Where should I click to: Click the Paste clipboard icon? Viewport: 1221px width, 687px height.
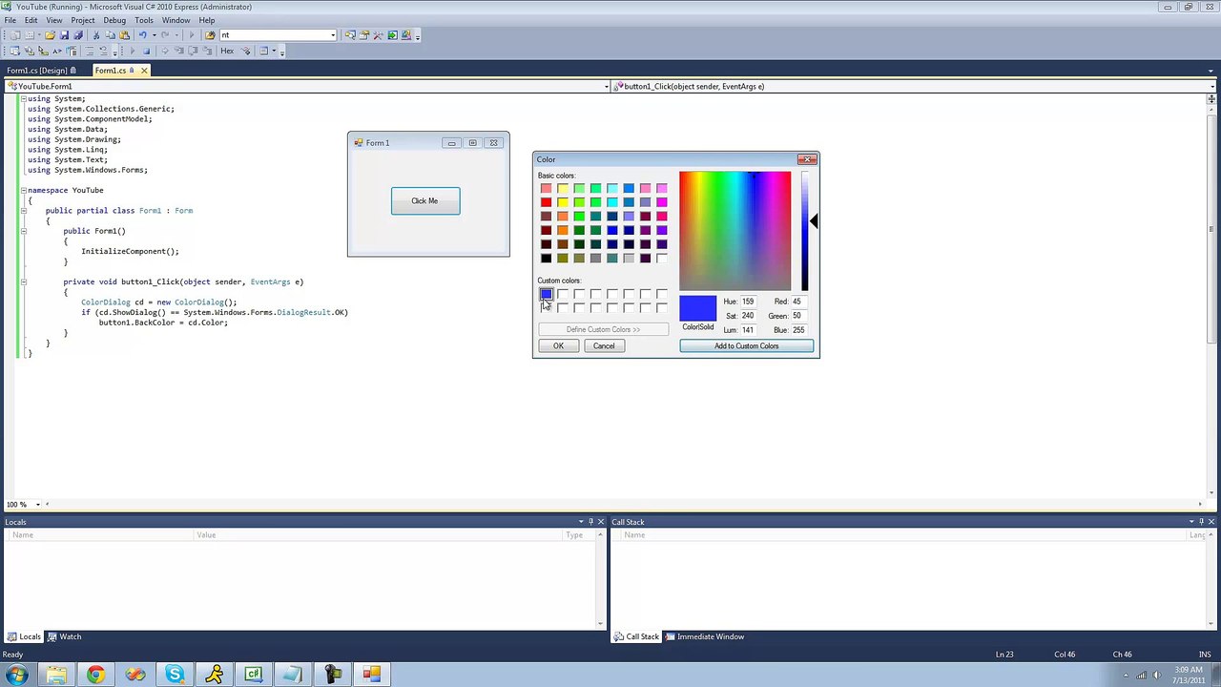point(124,35)
